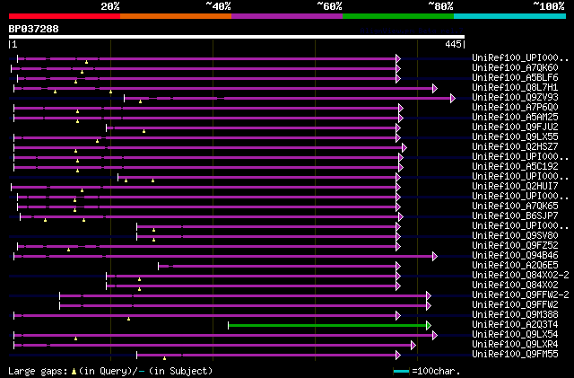
Task: Click the arrowhead ending the Q8L7H1 alignment
Action: (x=435, y=88)
